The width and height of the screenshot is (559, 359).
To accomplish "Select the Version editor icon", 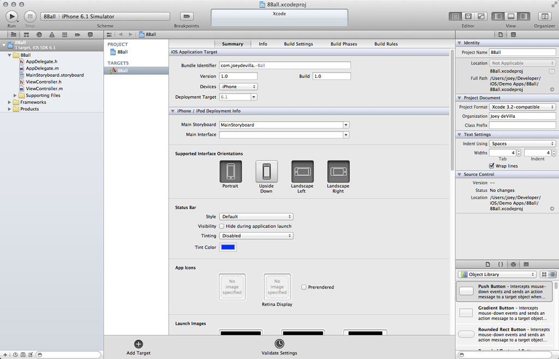I will (x=481, y=16).
